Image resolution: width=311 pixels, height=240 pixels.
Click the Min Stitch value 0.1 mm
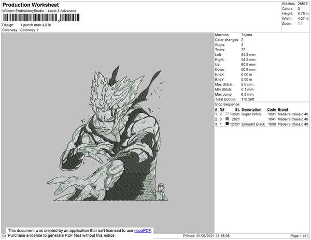click(x=247, y=89)
